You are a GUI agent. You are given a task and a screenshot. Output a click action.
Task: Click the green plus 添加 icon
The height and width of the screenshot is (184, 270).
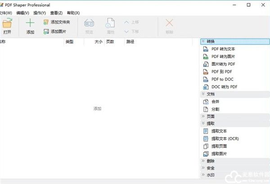(30, 24)
